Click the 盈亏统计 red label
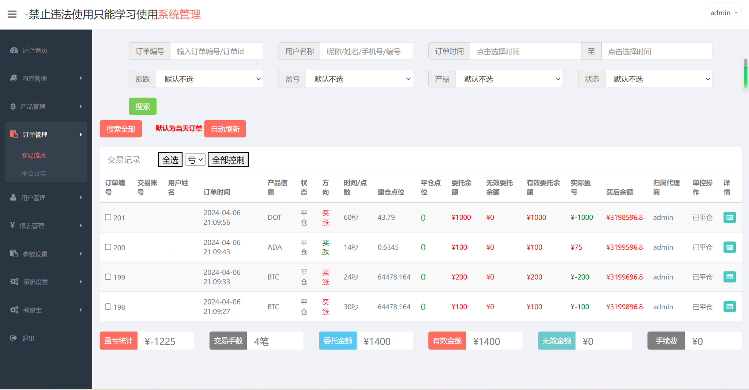The width and height of the screenshot is (749, 390). pos(118,341)
